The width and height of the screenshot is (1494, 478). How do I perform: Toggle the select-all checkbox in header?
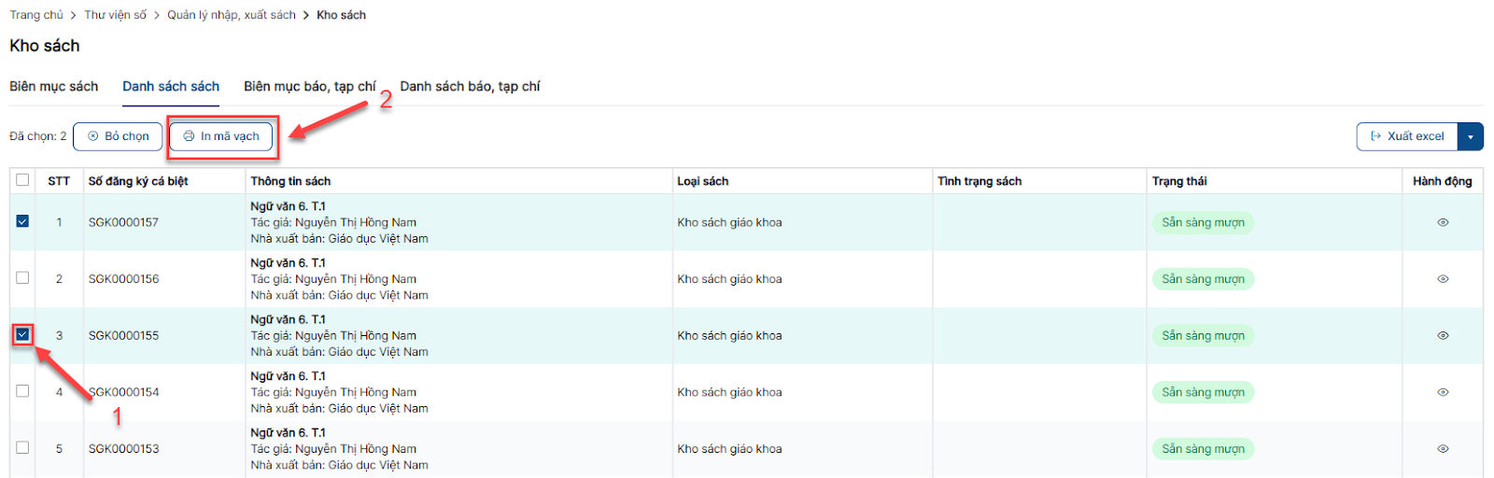[22, 180]
